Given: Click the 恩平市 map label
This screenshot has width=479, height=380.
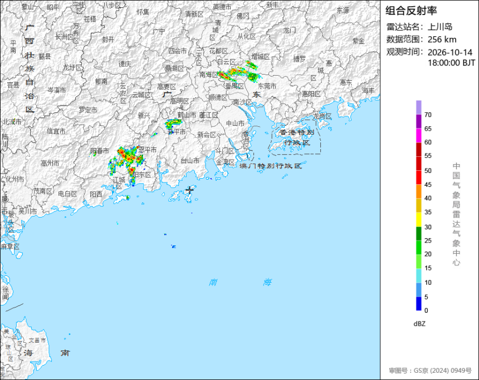Looking at the screenshot, I should pyautogui.click(x=148, y=150).
